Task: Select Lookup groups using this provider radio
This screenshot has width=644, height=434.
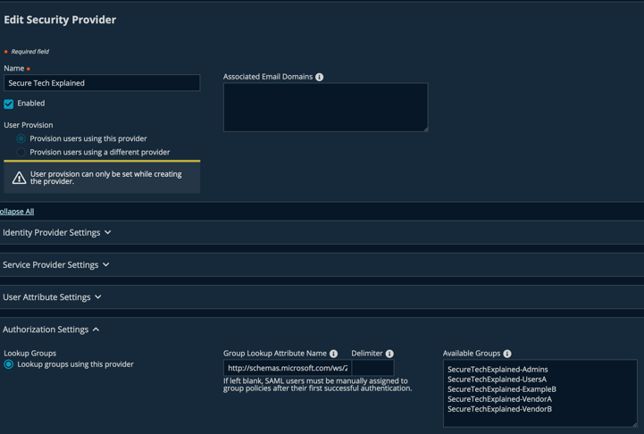Action: pos(9,364)
